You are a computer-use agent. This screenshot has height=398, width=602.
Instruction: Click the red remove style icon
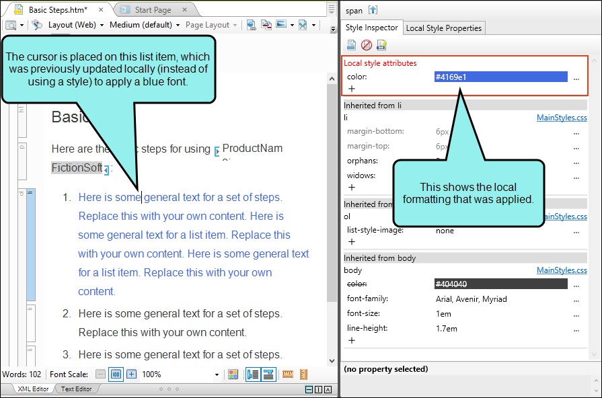tap(367, 45)
